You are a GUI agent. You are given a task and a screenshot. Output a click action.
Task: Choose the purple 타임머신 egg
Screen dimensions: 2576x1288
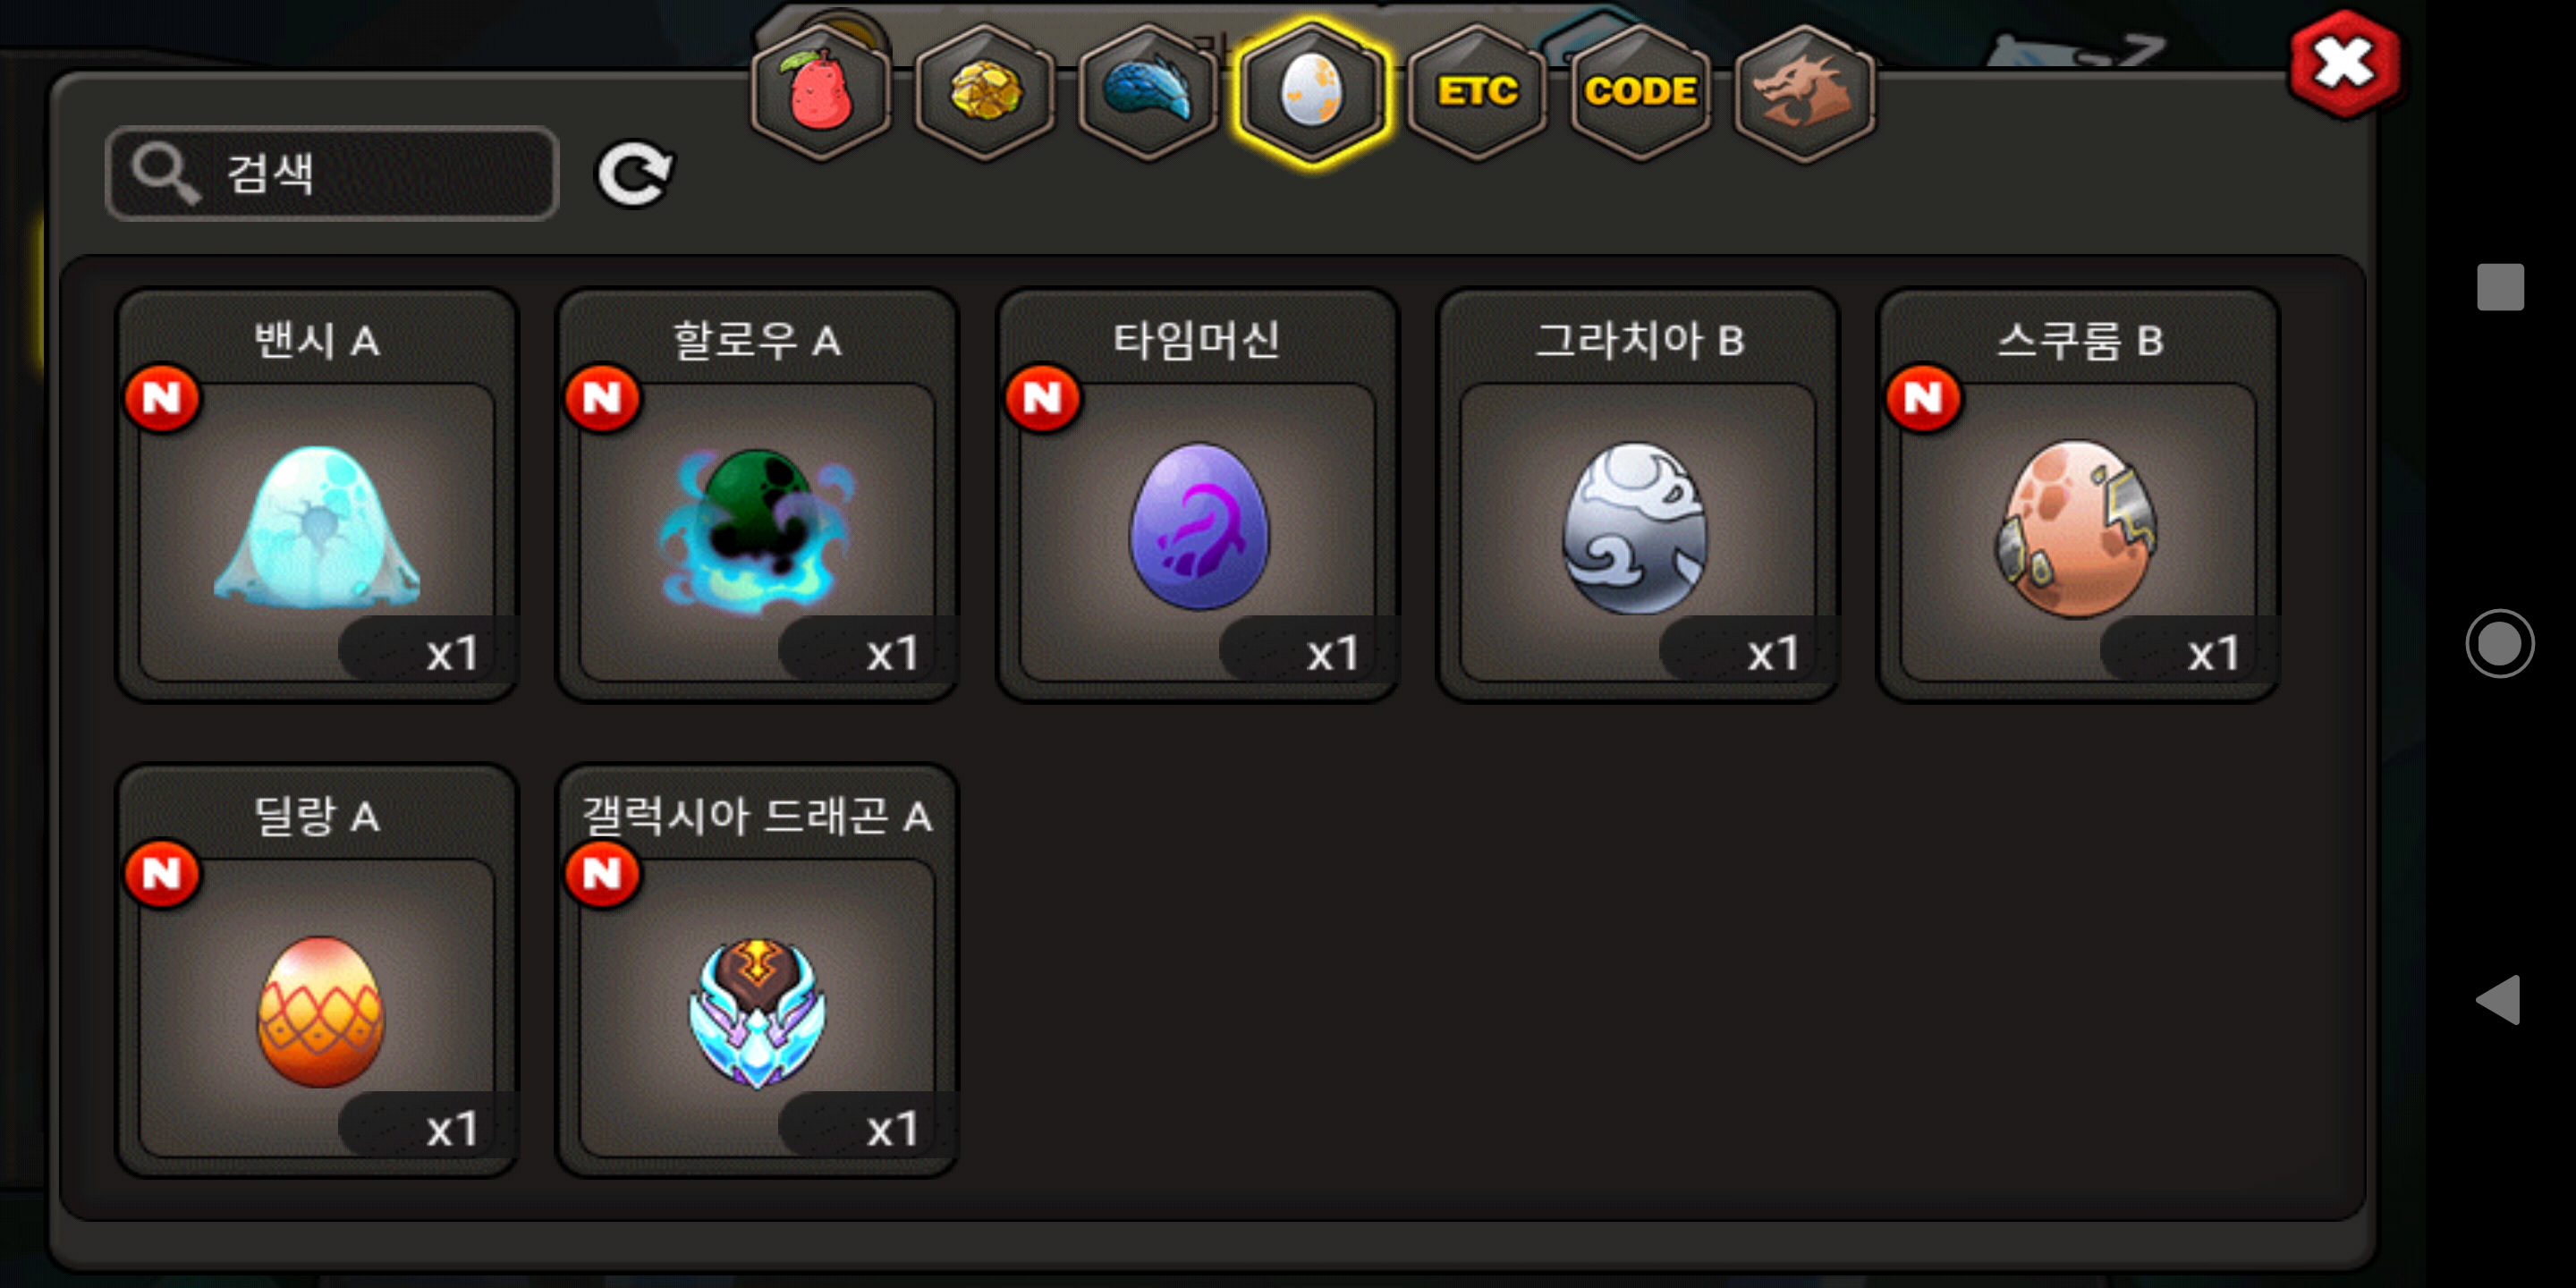click(1197, 495)
